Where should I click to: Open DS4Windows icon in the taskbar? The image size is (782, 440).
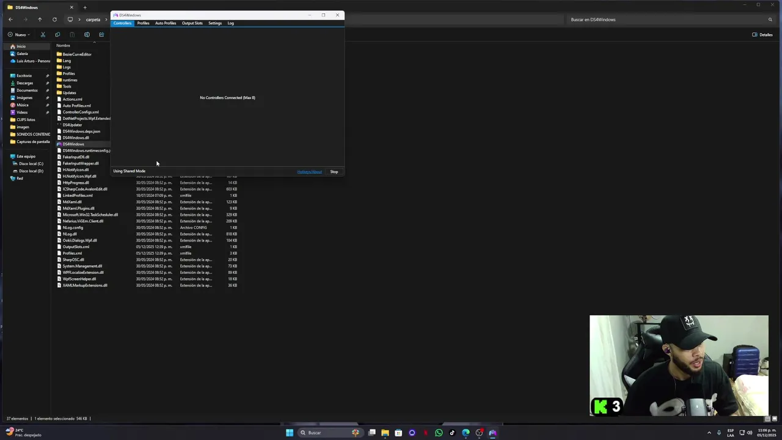492,433
